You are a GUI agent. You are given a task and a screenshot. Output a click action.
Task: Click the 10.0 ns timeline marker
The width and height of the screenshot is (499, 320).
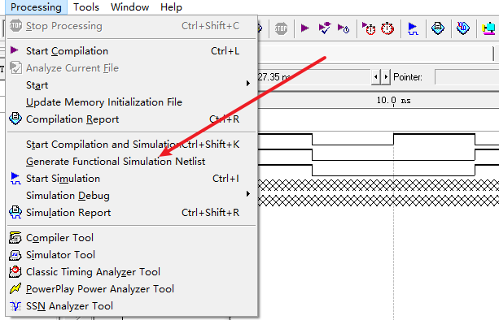click(394, 101)
